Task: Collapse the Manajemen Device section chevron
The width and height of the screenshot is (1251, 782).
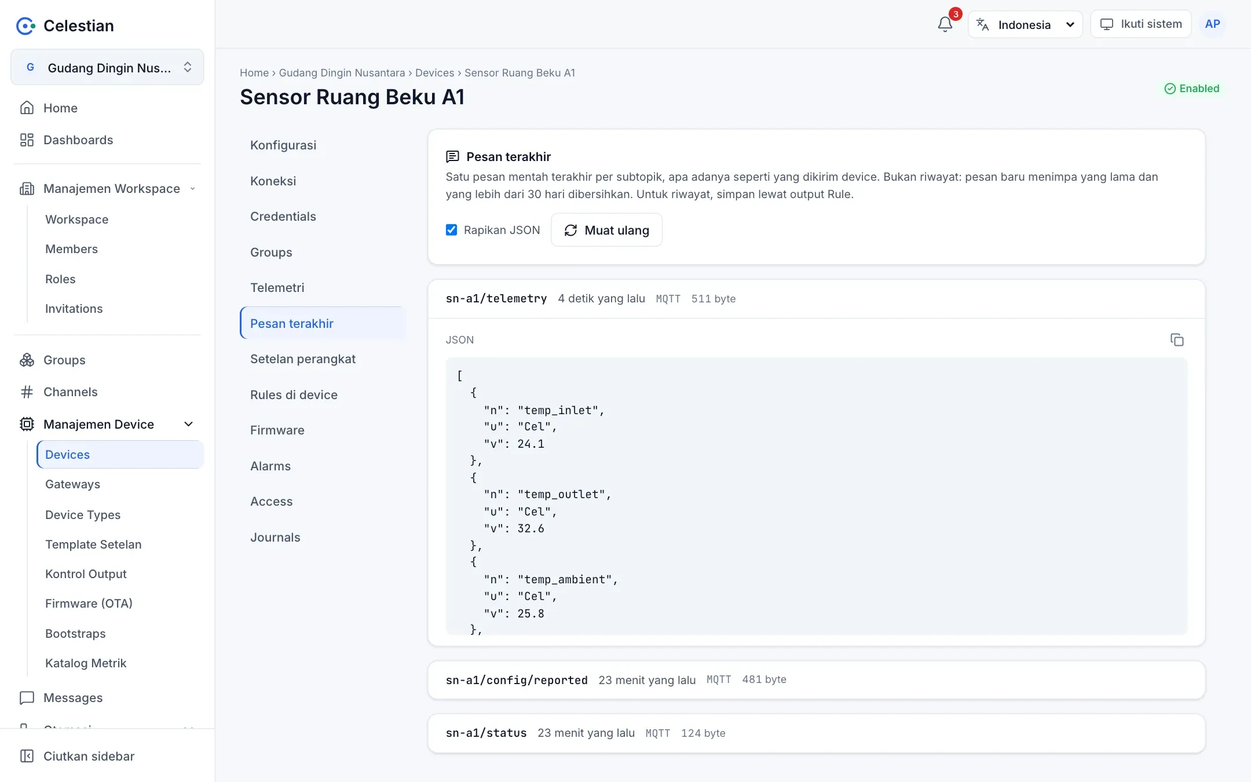Action: [188, 424]
